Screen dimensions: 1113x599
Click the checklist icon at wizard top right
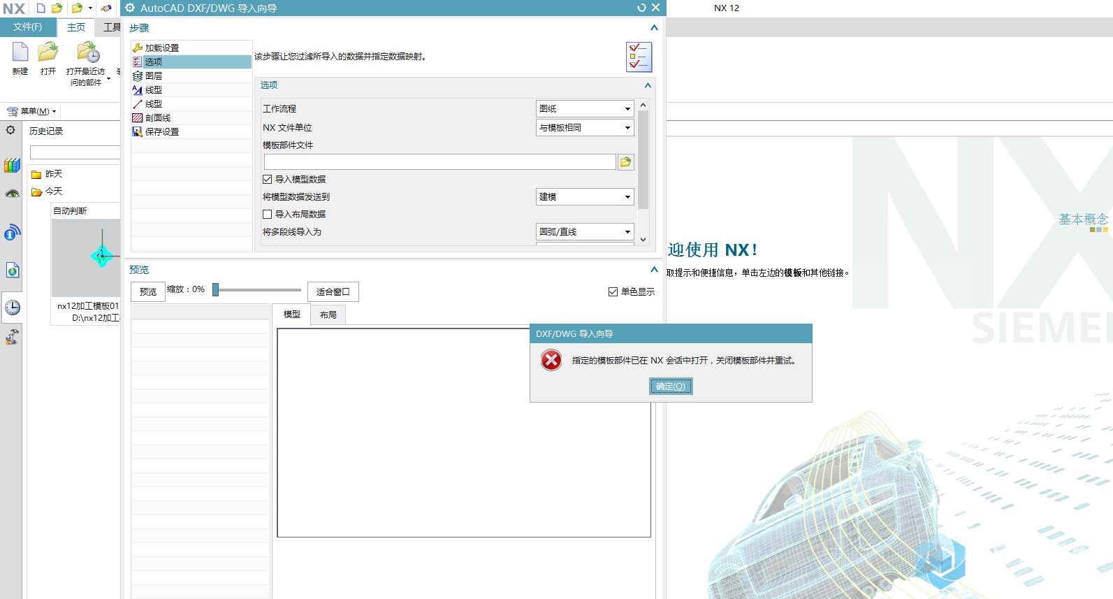pos(639,57)
